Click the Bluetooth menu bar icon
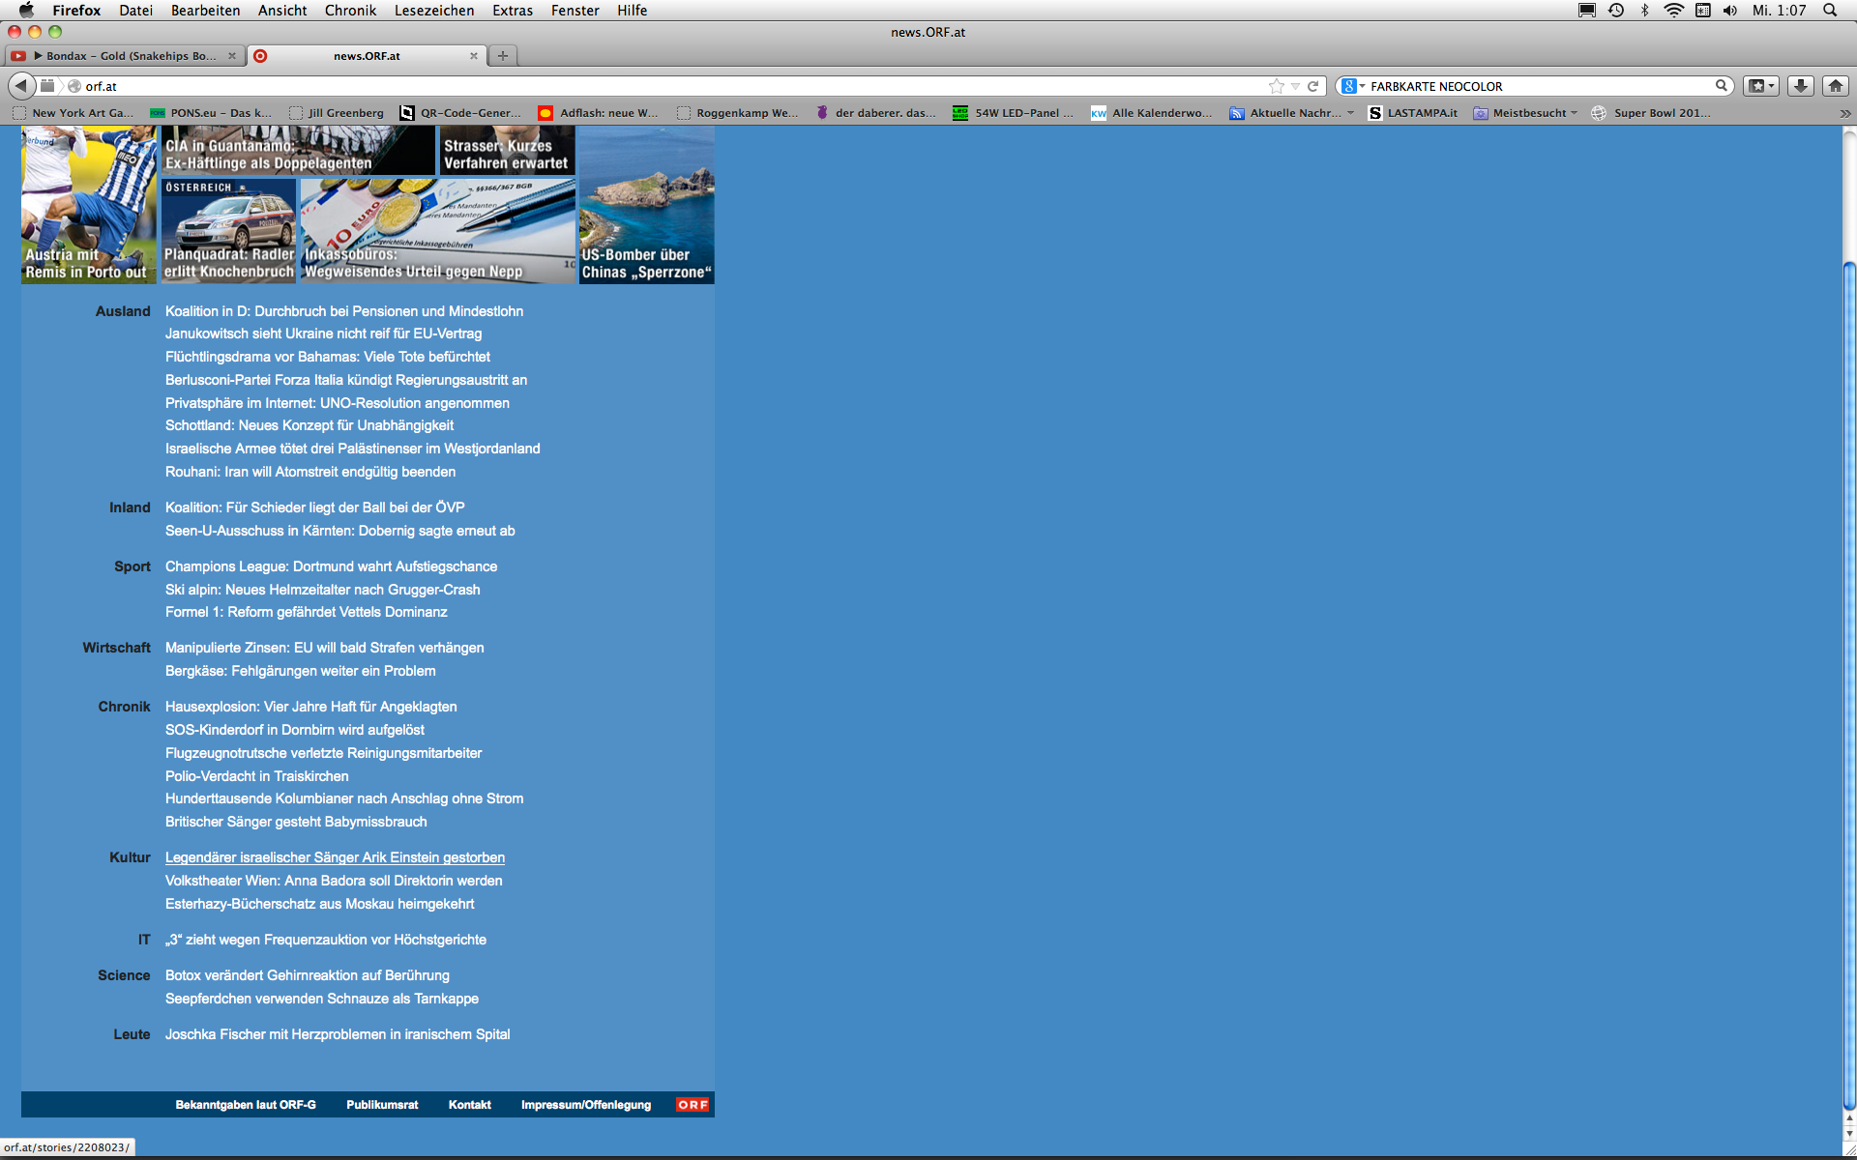The height and width of the screenshot is (1160, 1857). 1644,11
